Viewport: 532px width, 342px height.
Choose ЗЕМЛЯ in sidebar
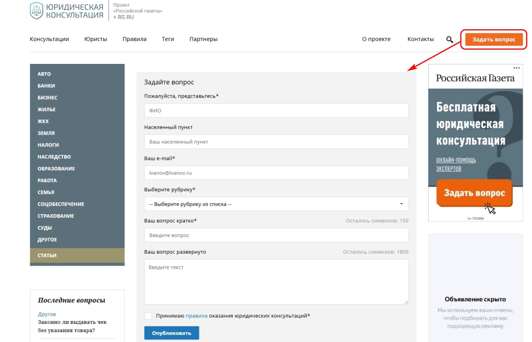(46, 133)
